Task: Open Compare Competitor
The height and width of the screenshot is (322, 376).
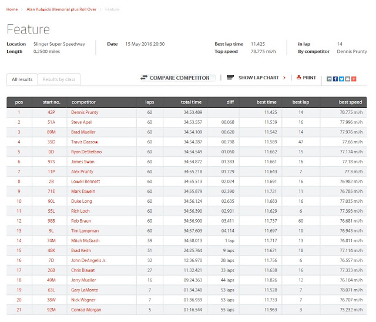Action: pos(179,78)
